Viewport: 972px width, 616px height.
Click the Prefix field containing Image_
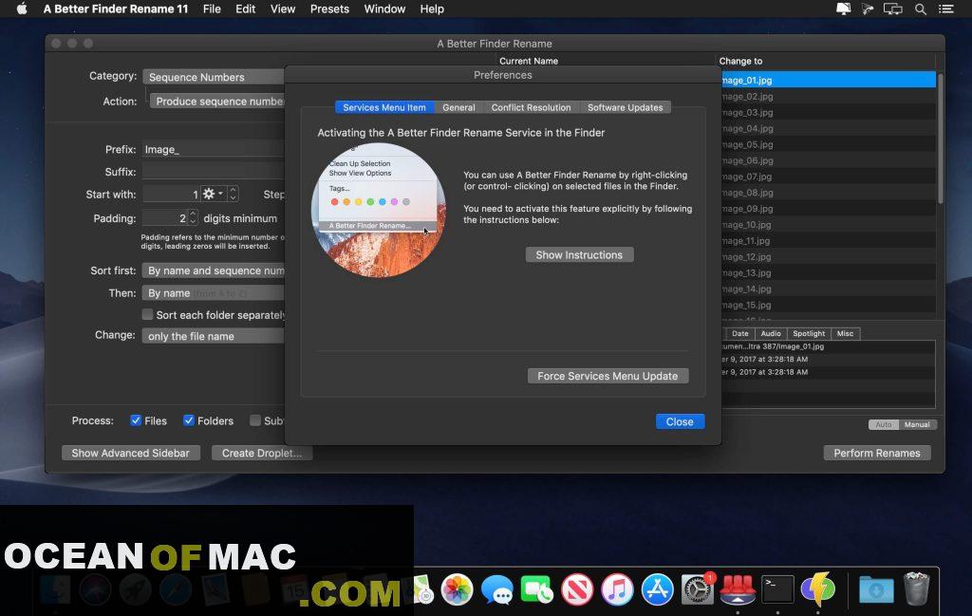pyautogui.click(x=214, y=149)
